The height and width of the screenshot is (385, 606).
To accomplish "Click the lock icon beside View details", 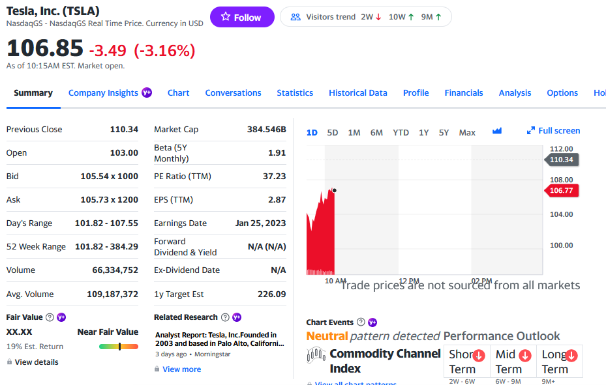I will [x=9, y=362].
